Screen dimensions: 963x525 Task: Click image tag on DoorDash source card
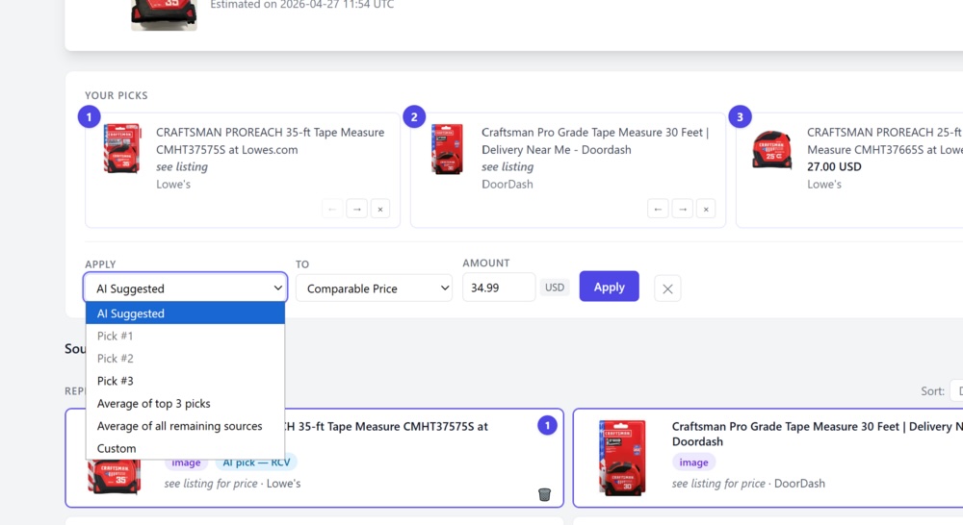click(693, 462)
